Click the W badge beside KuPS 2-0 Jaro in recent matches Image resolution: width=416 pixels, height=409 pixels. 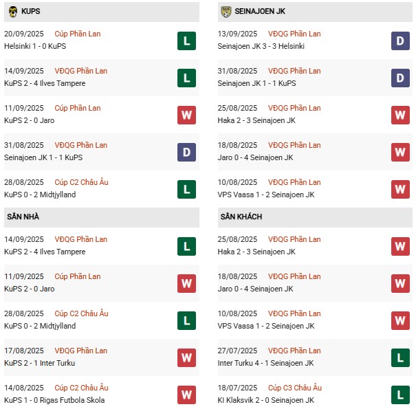[186, 115]
